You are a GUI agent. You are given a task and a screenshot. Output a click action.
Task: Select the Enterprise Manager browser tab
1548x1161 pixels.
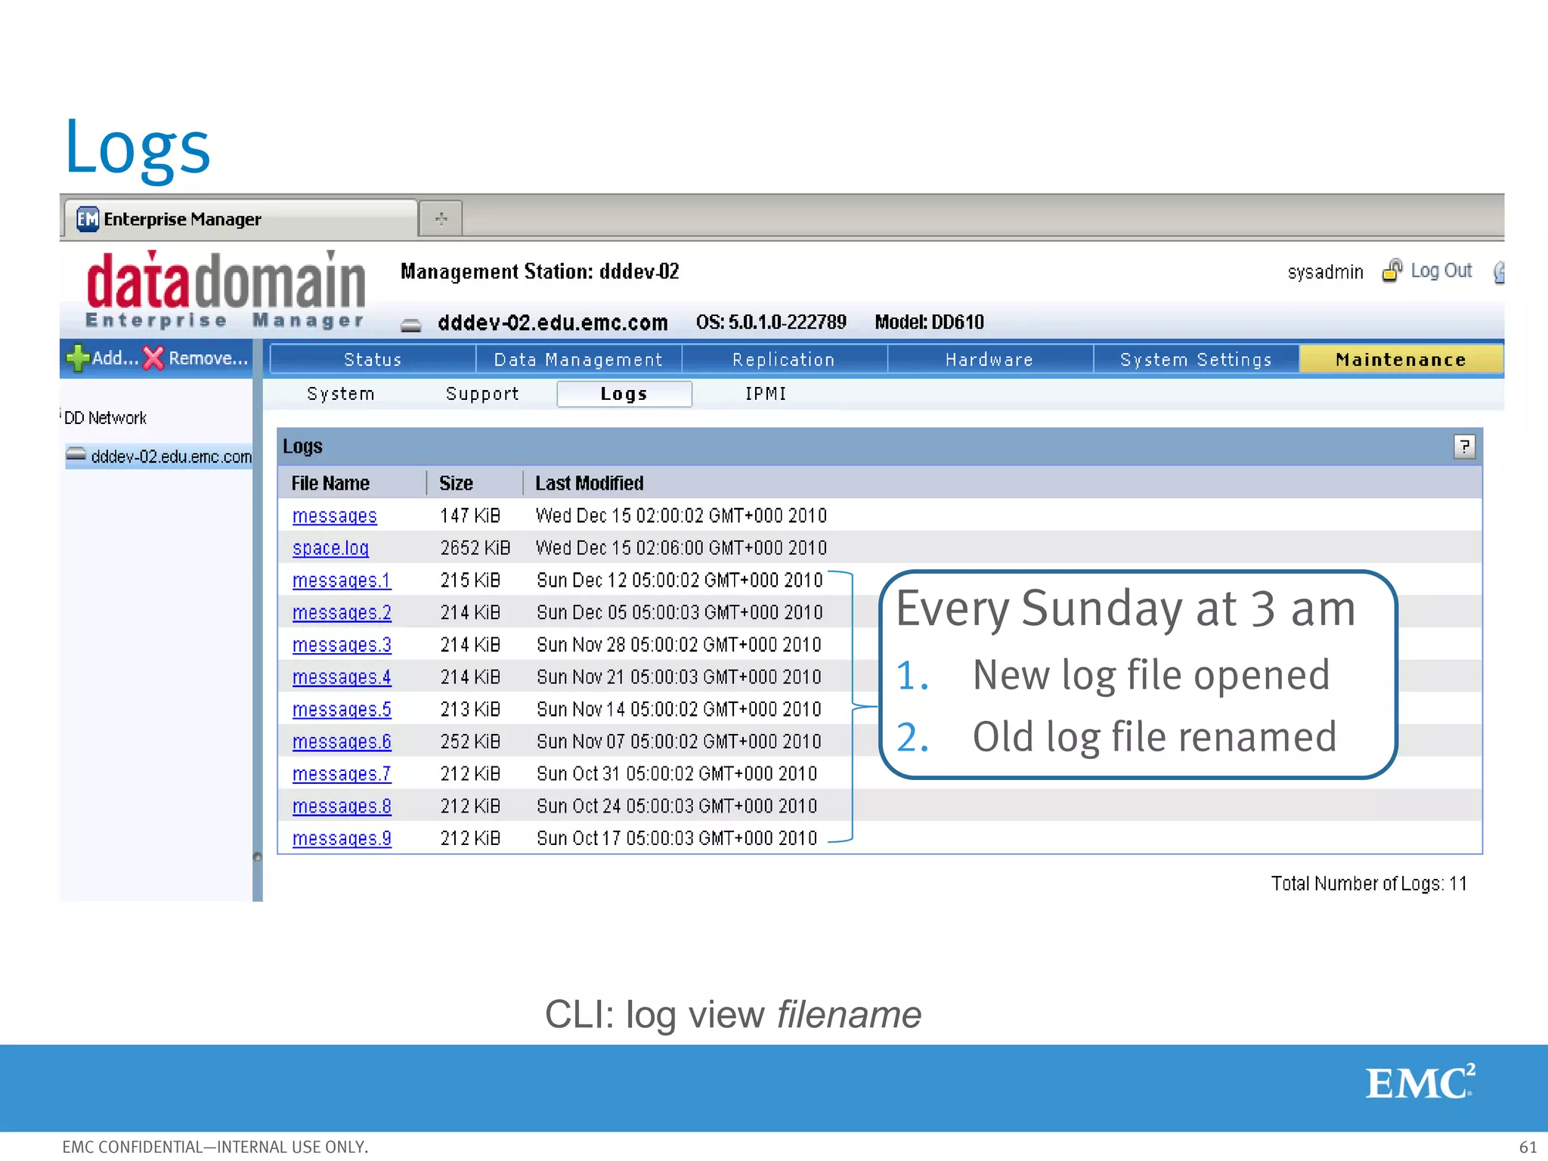point(240,219)
